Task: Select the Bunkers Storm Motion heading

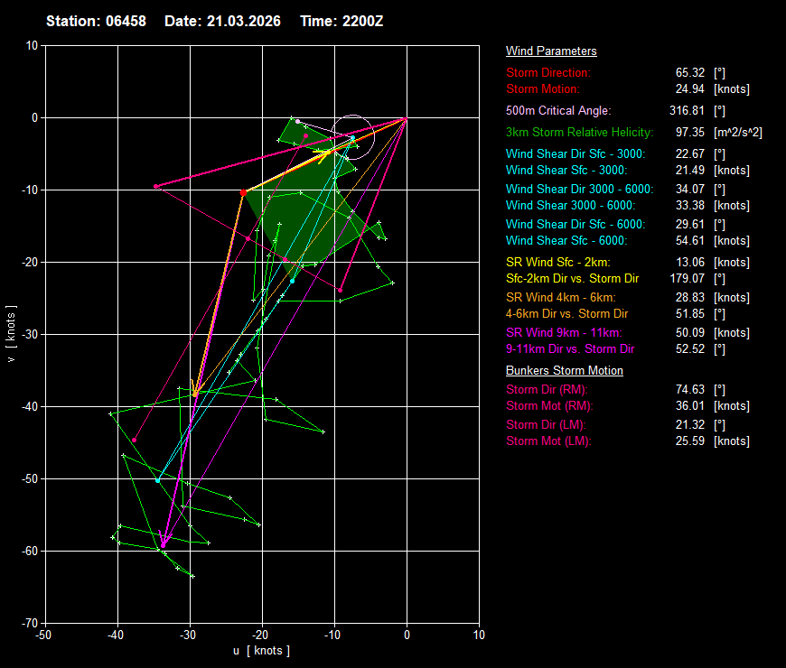Action: point(564,370)
